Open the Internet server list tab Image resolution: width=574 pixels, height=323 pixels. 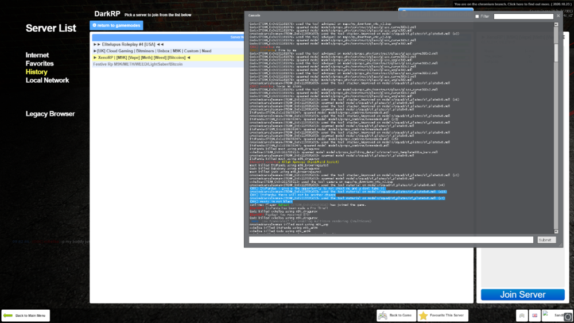[37, 55]
